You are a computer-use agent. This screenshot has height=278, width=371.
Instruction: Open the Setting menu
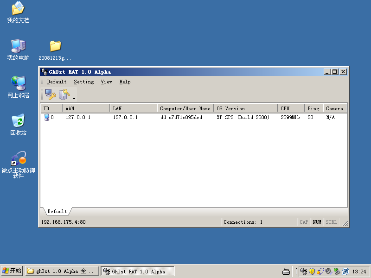pos(84,82)
